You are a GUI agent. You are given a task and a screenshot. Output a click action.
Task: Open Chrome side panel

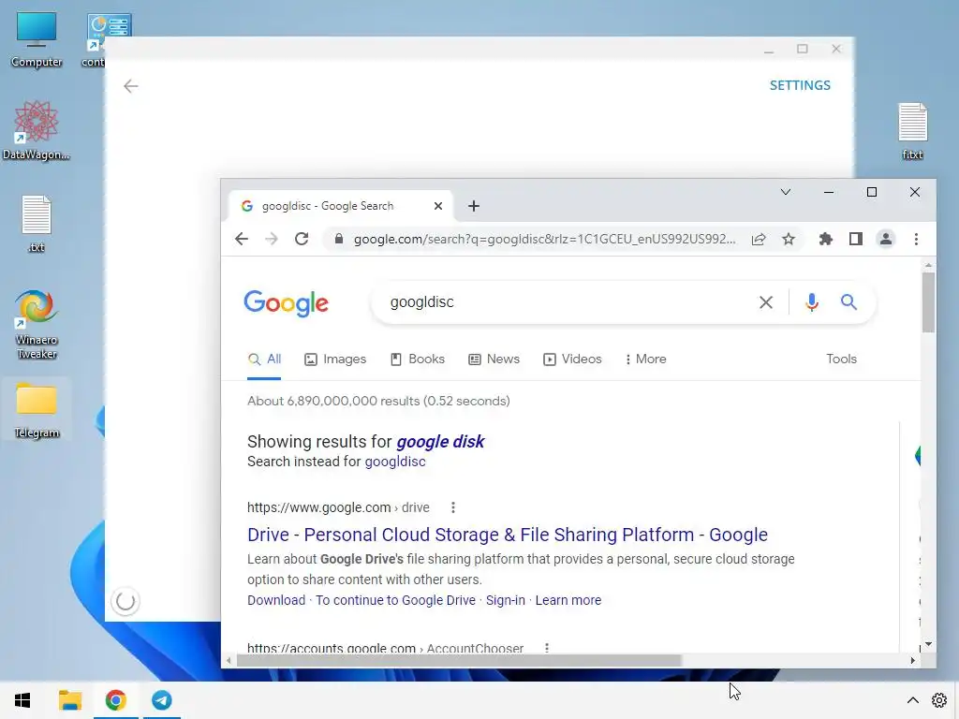(x=856, y=239)
